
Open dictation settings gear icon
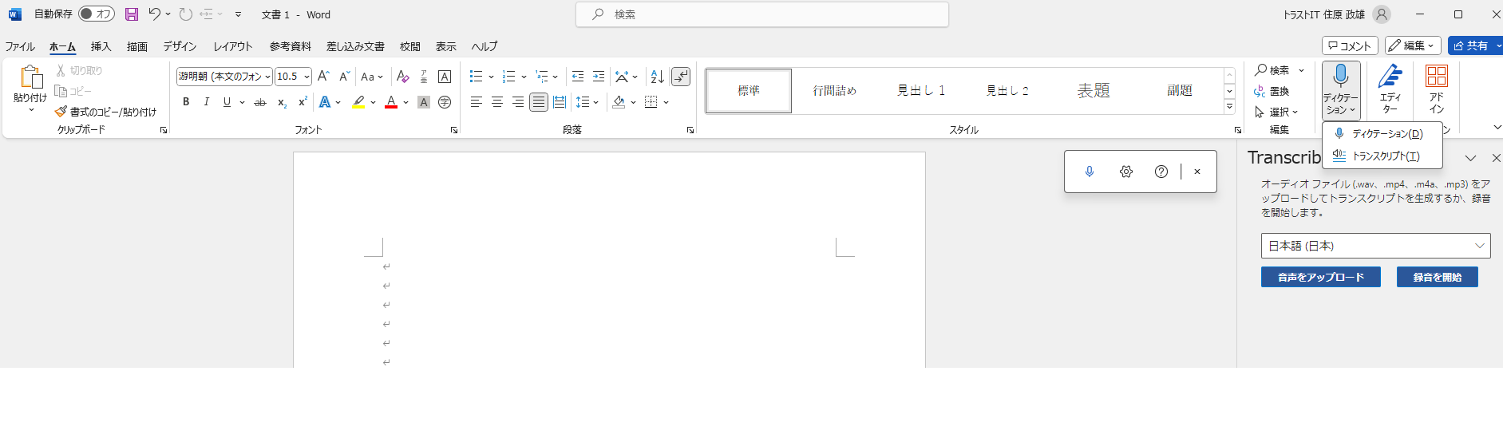tap(1126, 172)
